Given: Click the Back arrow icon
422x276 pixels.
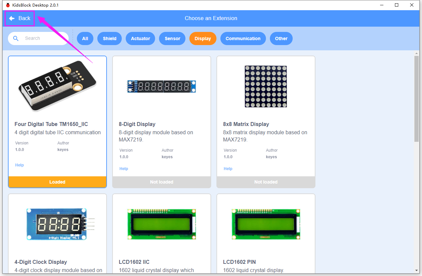Looking at the screenshot, I should click(12, 18).
